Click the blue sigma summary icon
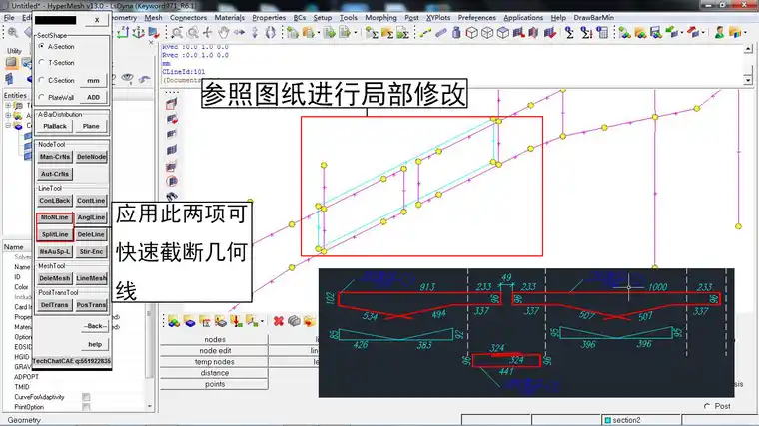This screenshot has height=426, width=759. coord(569,32)
